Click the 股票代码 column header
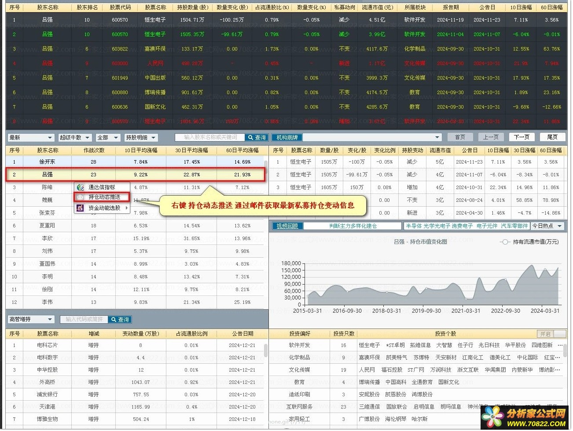The image size is (573, 431). coord(120,7)
